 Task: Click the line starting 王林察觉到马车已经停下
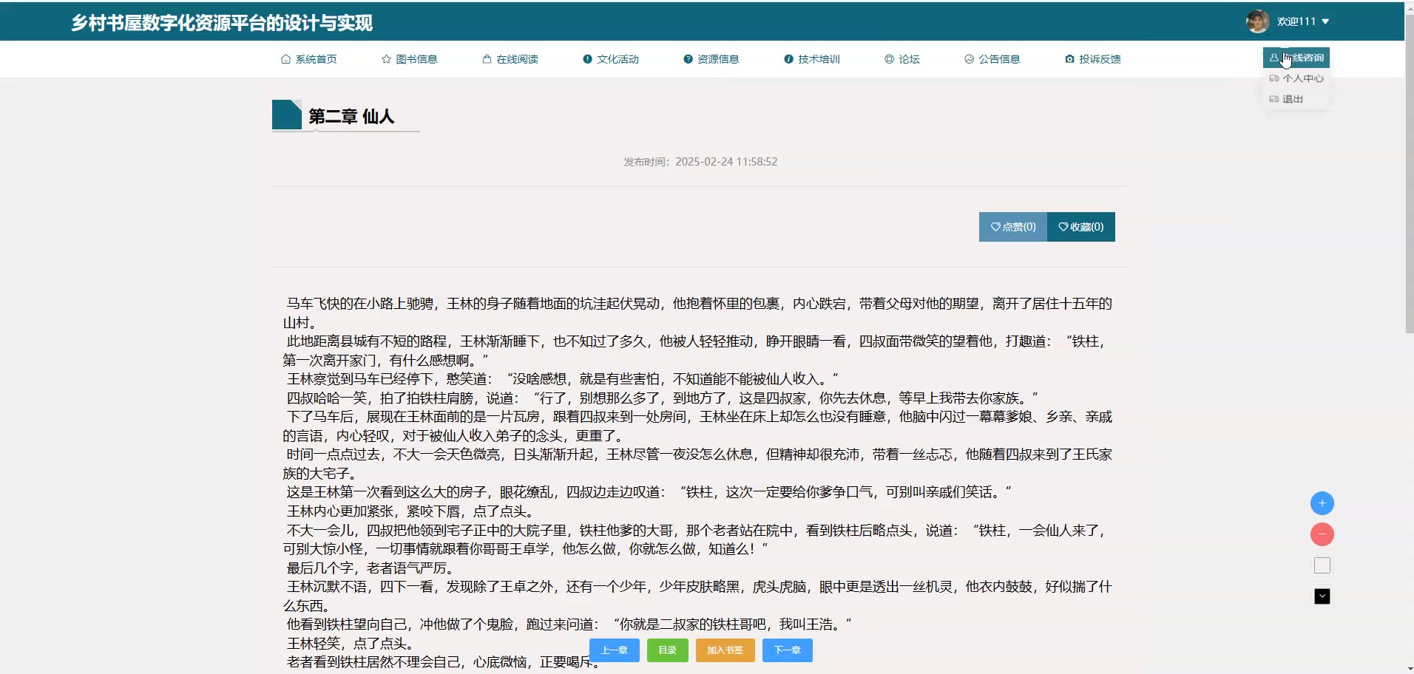point(563,379)
